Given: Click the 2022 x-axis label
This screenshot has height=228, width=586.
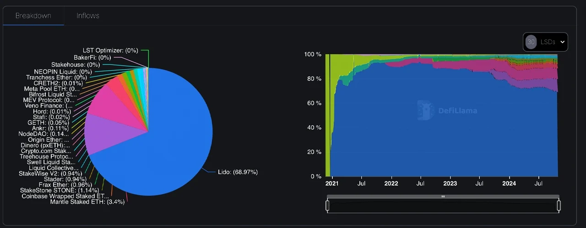Looking at the screenshot, I should pos(391,183).
